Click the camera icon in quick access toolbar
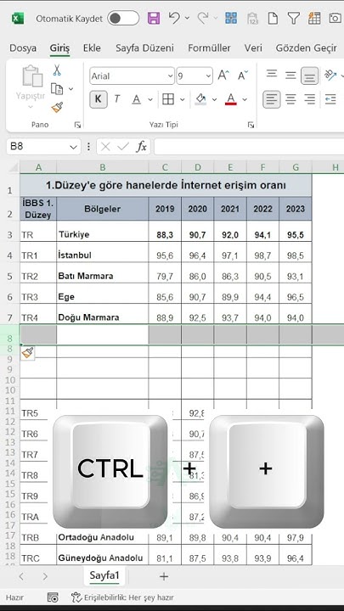Screen dimensions: 344x611 pyautogui.click(x=335, y=19)
